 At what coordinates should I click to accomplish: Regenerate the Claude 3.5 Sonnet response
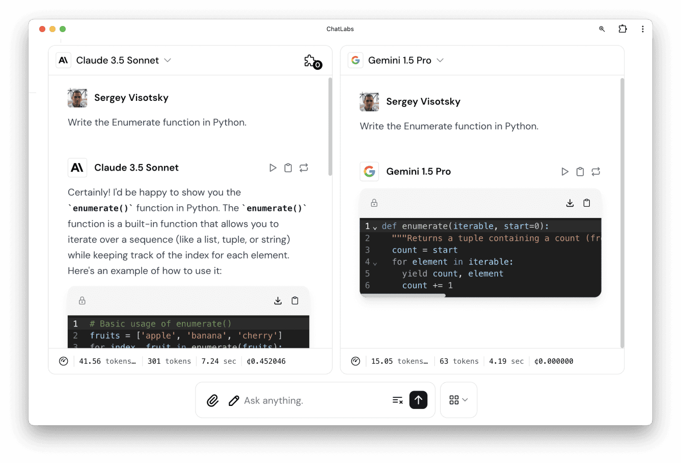[304, 168]
